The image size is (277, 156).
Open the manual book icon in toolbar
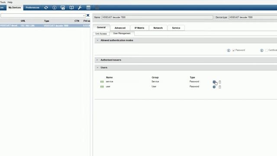71,8
